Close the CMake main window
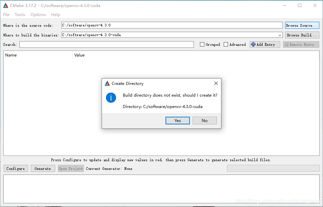 point(315,6)
